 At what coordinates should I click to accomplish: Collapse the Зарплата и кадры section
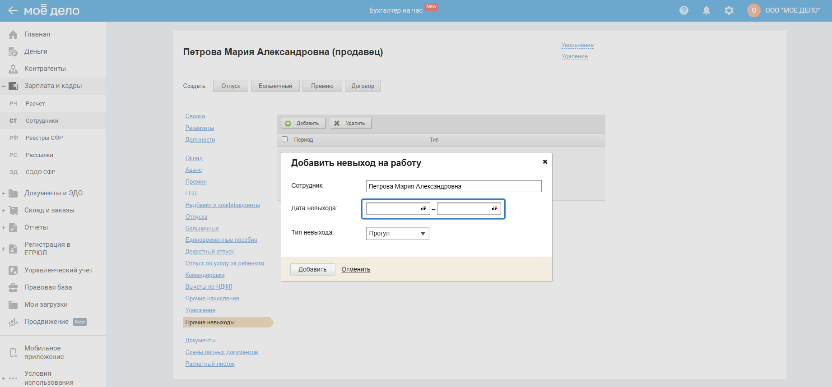tap(4, 86)
